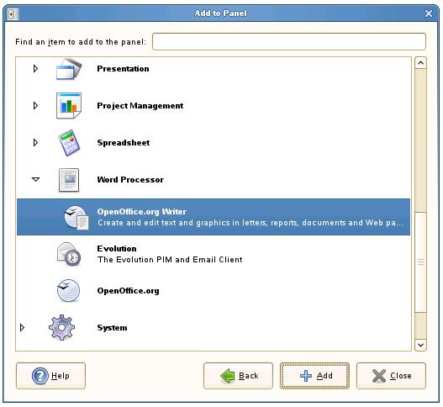Select the Evolution title text
This screenshot has width=443, height=407.
coord(117,249)
